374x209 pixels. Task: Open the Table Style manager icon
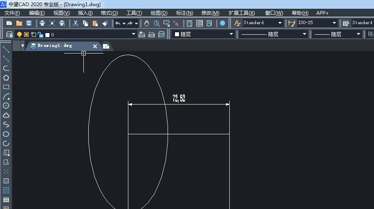pos(346,23)
